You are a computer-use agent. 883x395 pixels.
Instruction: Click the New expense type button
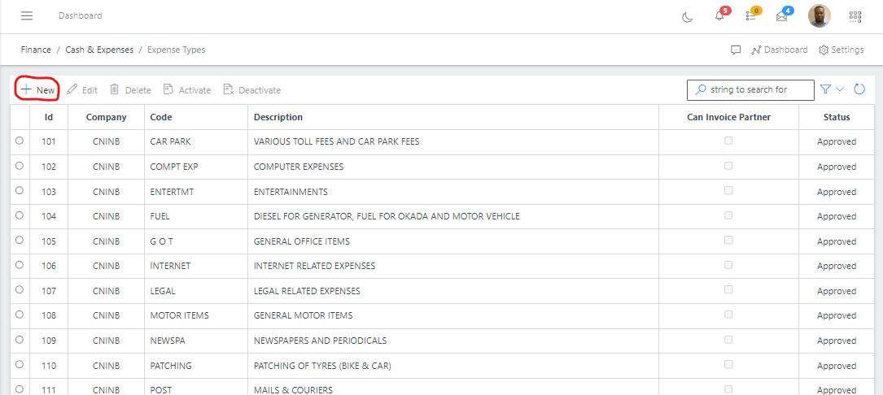coord(37,89)
